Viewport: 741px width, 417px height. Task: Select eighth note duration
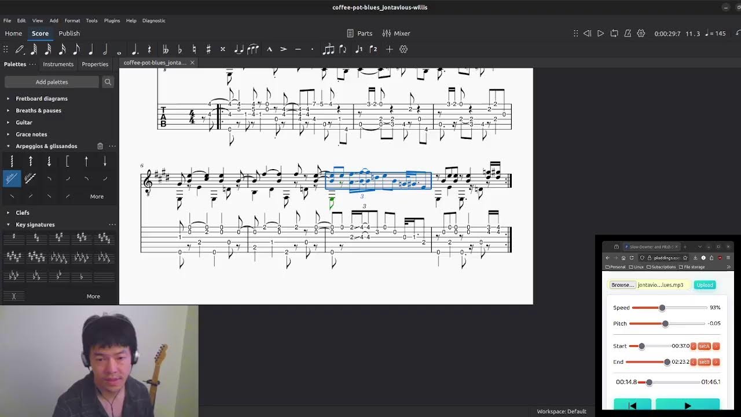coord(76,49)
